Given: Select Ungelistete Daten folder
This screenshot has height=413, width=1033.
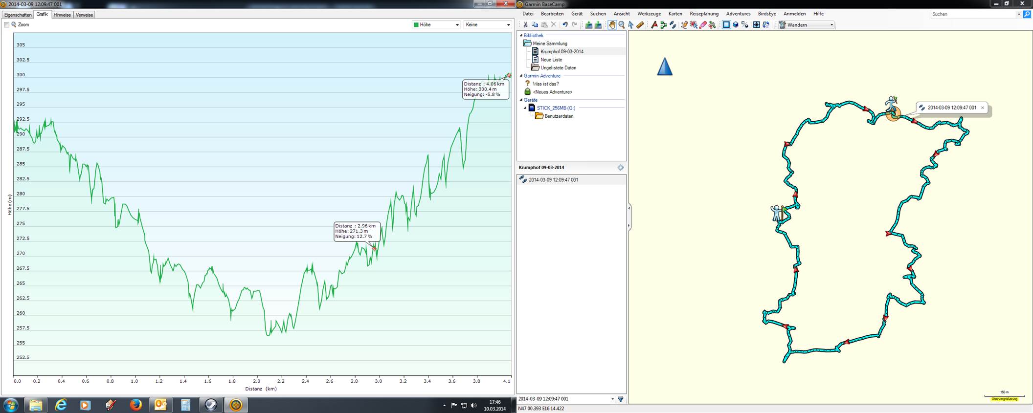Looking at the screenshot, I should 558,68.
